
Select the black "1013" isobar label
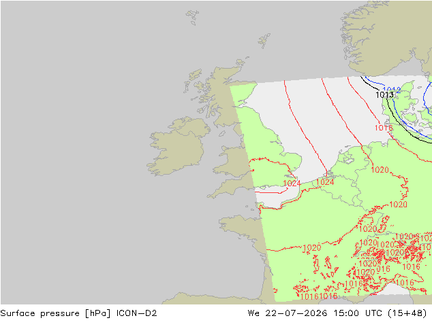coord(384,95)
